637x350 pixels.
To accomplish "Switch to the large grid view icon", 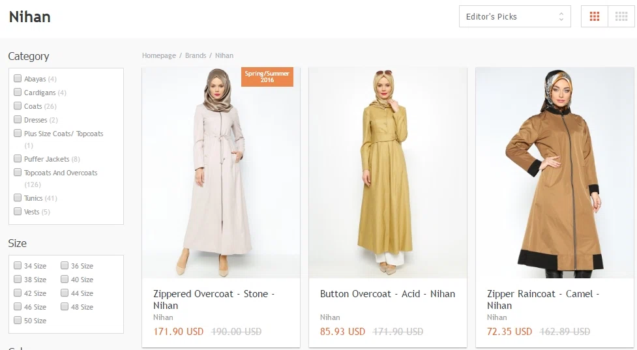I will coord(595,16).
